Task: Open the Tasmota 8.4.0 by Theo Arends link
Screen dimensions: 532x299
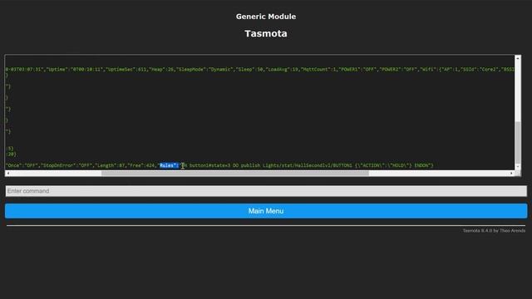Action: (x=494, y=231)
